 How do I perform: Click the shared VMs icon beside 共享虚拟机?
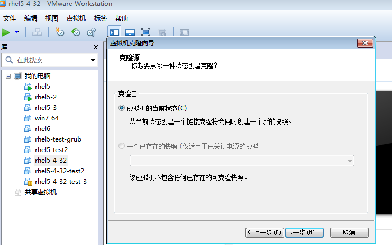[x=18, y=192]
